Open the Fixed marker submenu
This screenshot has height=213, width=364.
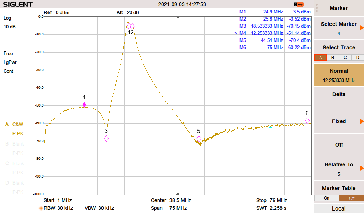point(339,121)
